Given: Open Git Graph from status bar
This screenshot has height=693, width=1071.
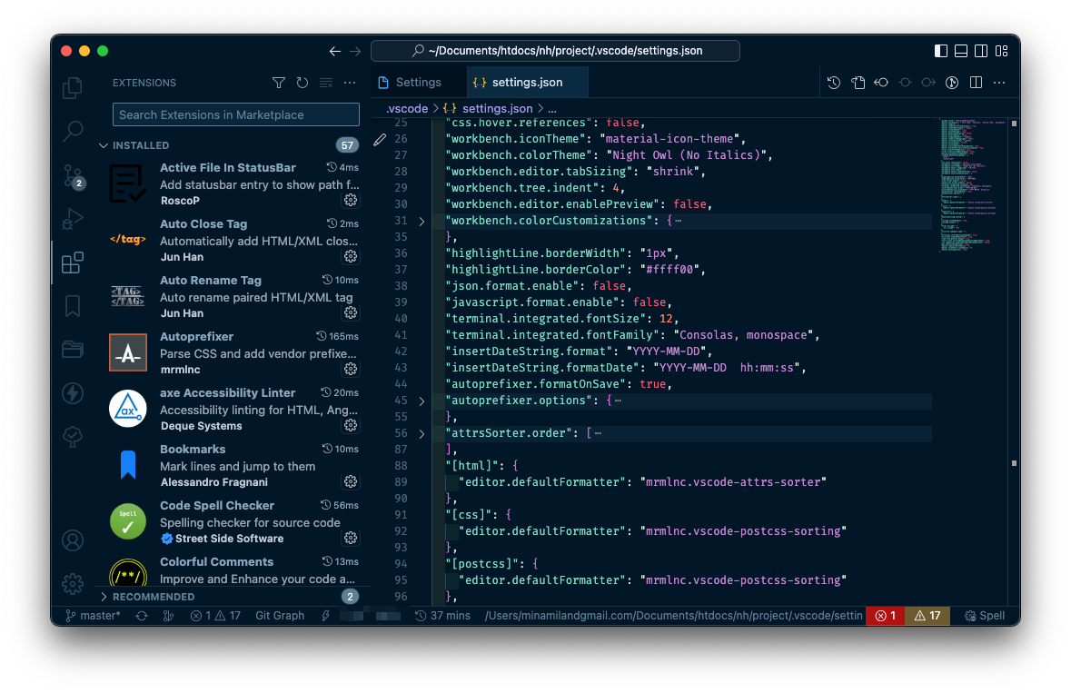Looking at the screenshot, I should [x=280, y=616].
